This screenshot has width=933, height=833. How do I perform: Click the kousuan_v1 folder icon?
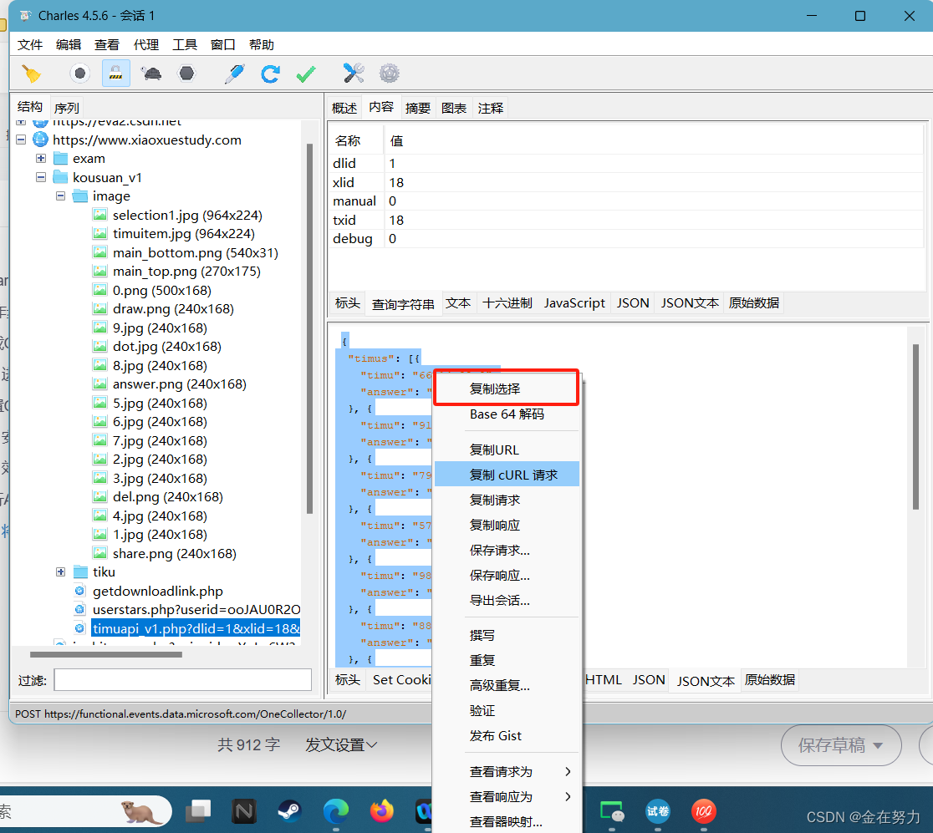pyautogui.click(x=61, y=177)
